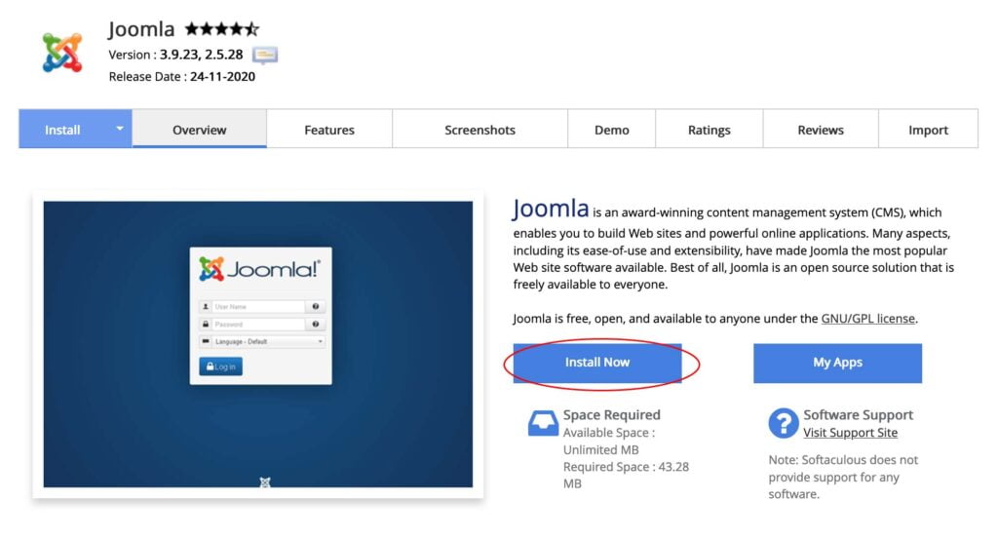Expand the Install tab dropdown arrow
This screenshot has width=998, height=539.
tap(119, 129)
